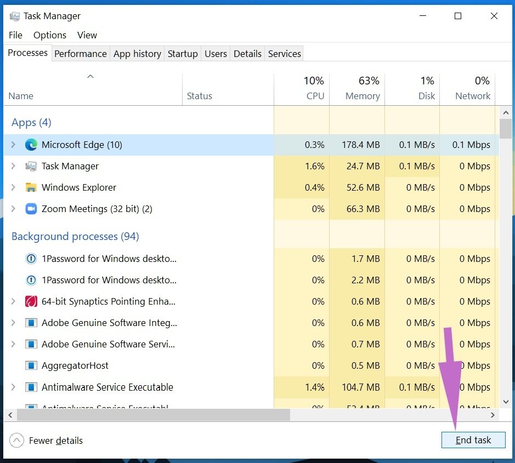Click the Fewer details circle arrow icon
This screenshot has width=515, height=463.
17,441
